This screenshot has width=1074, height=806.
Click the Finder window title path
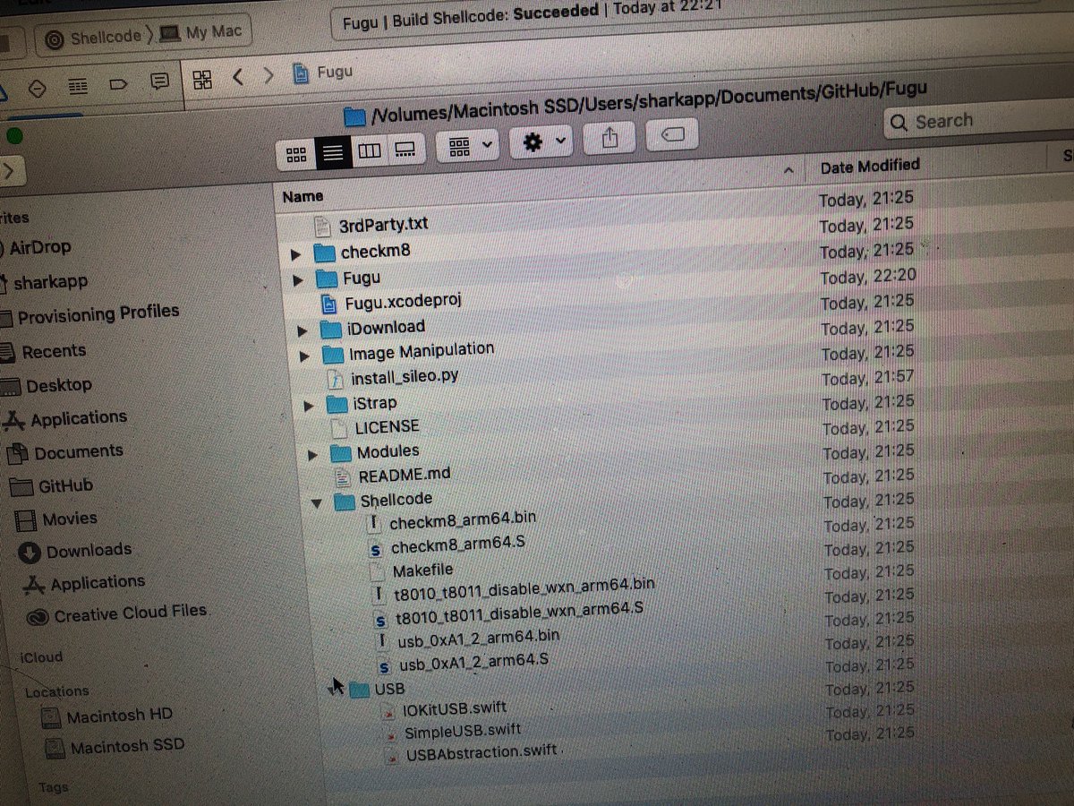coord(635,101)
